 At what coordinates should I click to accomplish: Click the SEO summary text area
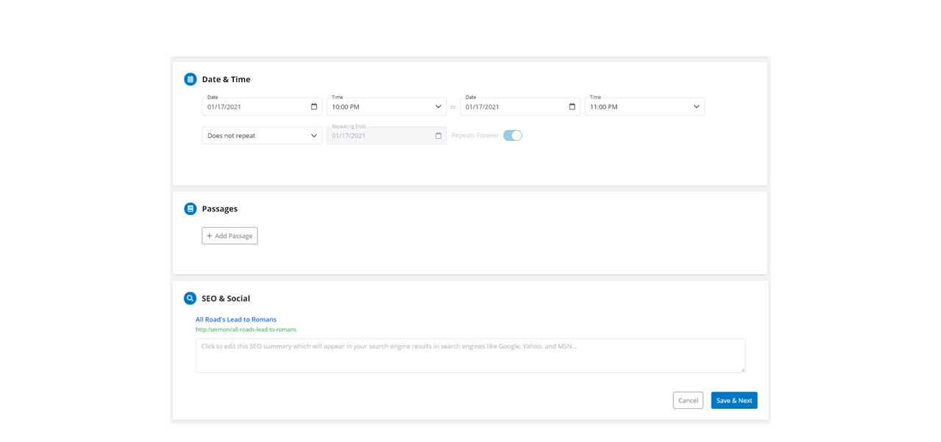pyautogui.click(x=470, y=355)
